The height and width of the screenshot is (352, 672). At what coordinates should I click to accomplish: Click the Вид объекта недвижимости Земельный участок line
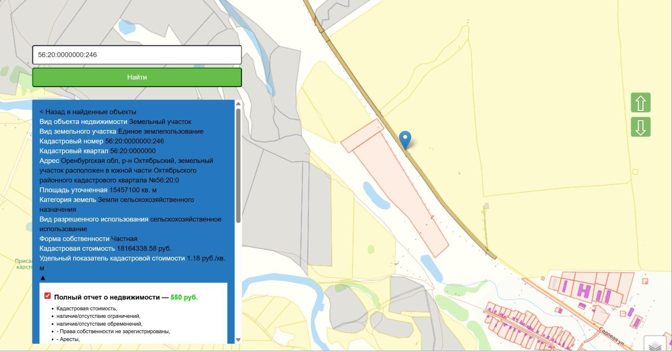(115, 122)
